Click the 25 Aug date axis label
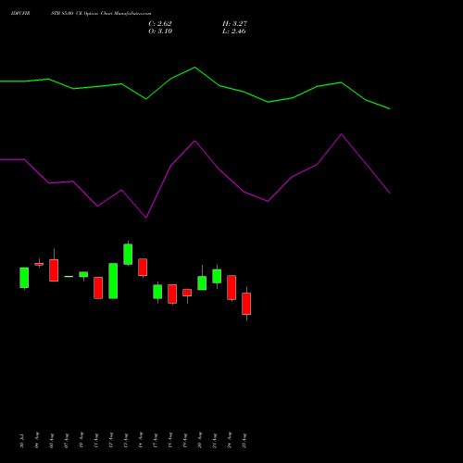This screenshot has height=463, width=463. point(244,441)
